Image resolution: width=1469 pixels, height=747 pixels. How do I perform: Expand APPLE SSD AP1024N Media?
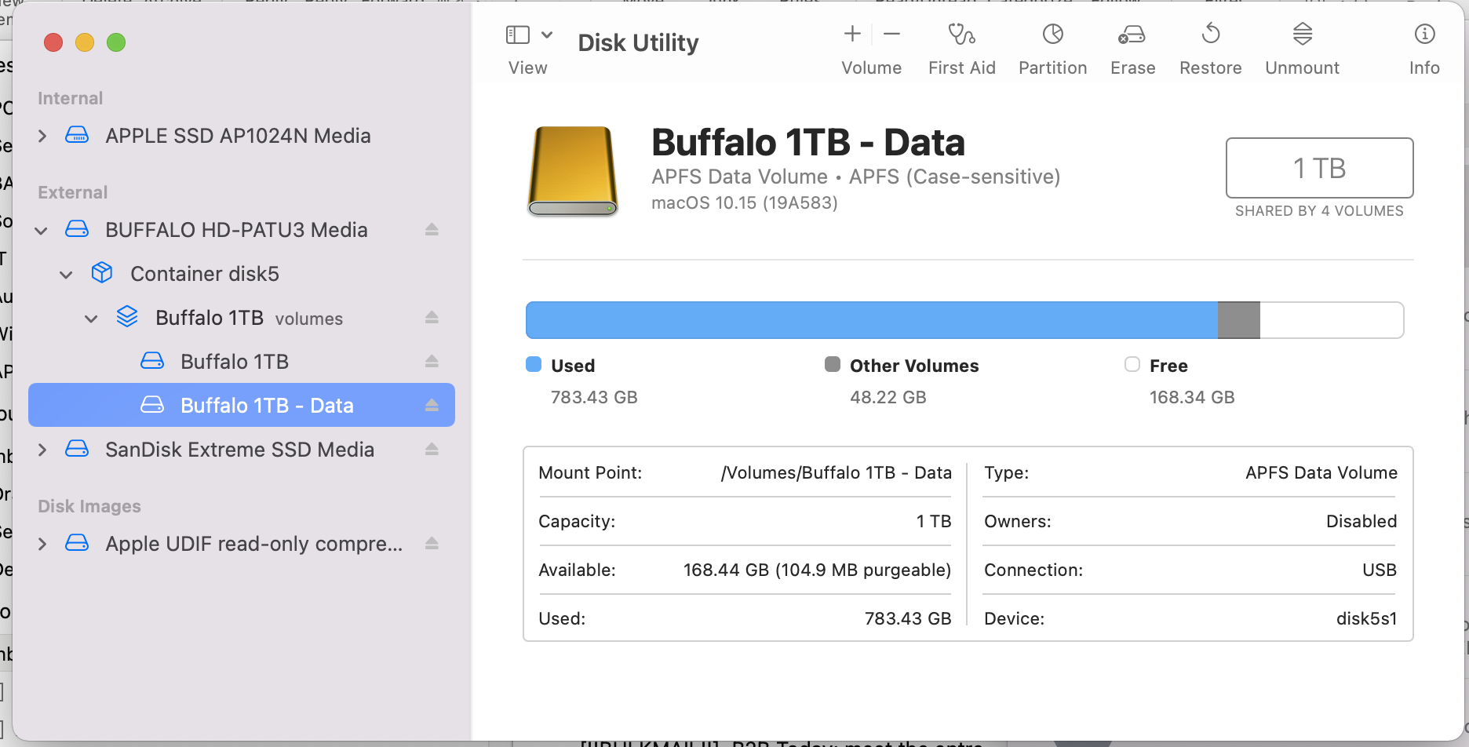pyautogui.click(x=42, y=136)
